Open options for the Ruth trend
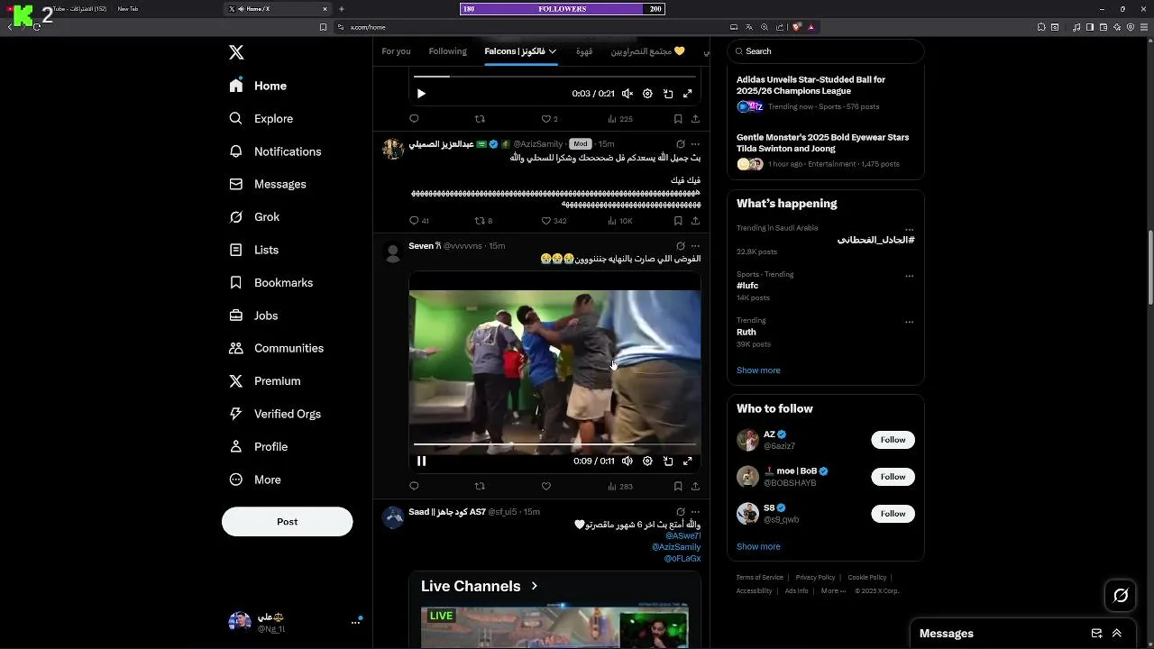Image resolution: width=1154 pixels, height=649 pixels. [909, 322]
